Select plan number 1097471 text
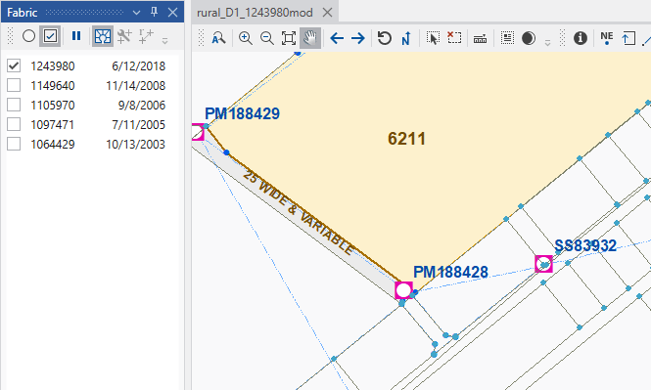 [52, 124]
